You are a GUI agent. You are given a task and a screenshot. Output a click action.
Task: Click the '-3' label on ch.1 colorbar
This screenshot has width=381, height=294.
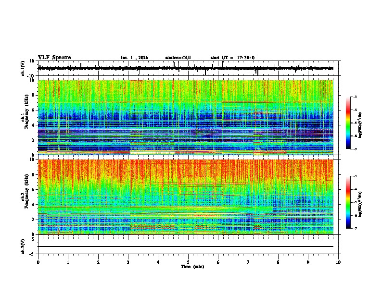[x=355, y=97]
